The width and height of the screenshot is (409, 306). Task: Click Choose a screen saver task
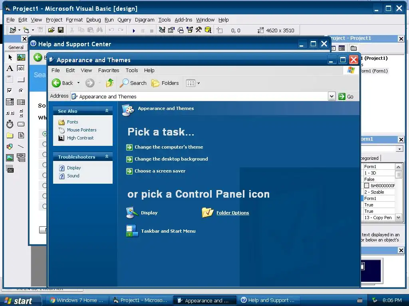pos(160,171)
